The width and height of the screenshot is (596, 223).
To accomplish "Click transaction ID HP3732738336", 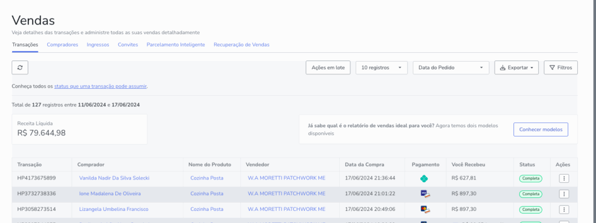I will tap(37, 193).
